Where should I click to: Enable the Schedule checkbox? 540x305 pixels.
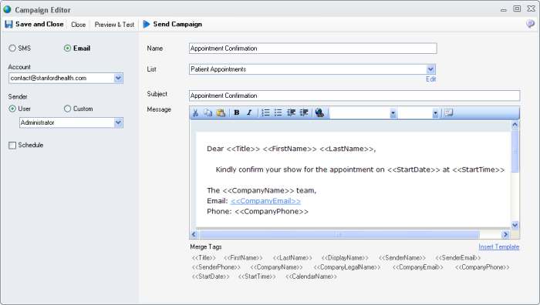point(12,145)
